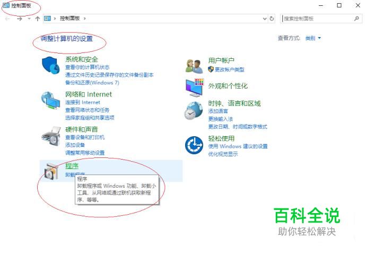This screenshot has width=367, height=255.
Task: Open the User Accounts people icon
Action: click(194, 66)
